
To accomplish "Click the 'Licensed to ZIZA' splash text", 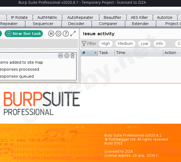I will click(119, 152).
